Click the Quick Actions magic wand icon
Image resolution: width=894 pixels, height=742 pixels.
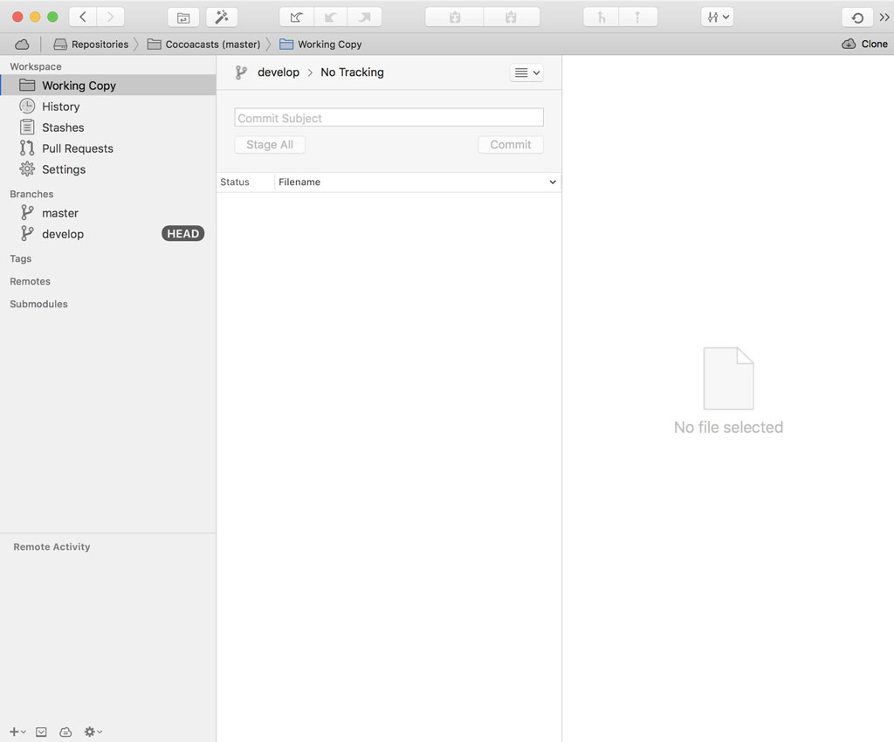pos(222,17)
